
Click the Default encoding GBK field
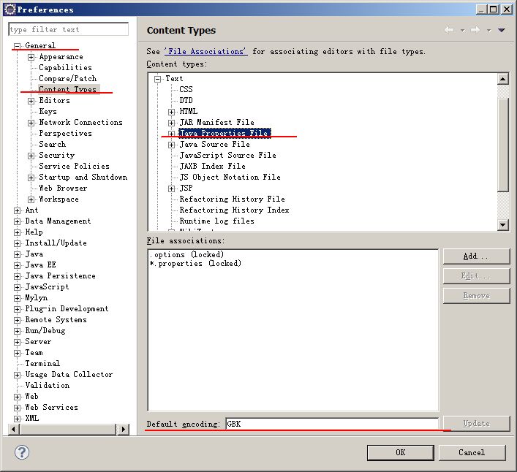click(332, 424)
